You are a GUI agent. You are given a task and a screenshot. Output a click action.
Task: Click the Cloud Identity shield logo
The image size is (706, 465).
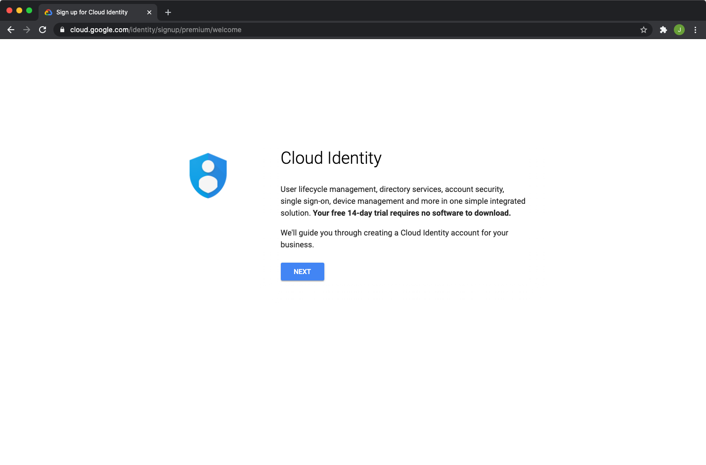pyautogui.click(x=208, y=176)
